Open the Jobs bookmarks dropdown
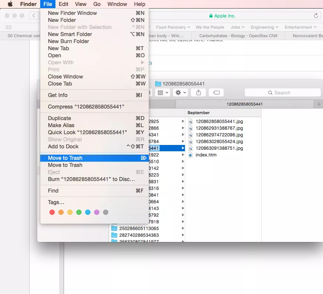The height and width of the screenshot is (294, 323). coord(237,27)
